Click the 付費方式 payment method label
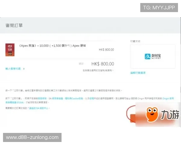The height and width of the screenshot is (145, 181). click(x=135, y=41)
